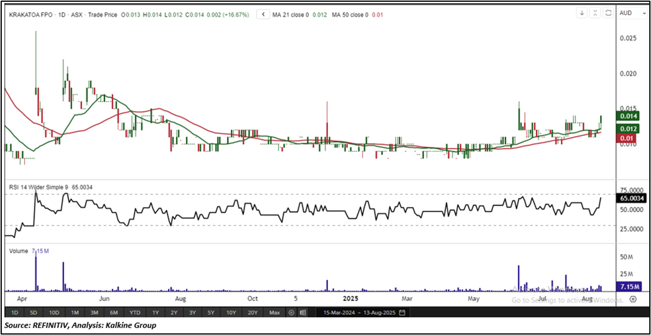651x335 pixels.
Task: Toggle fullscreen chart view icon
Action: [x=608, y=13]
